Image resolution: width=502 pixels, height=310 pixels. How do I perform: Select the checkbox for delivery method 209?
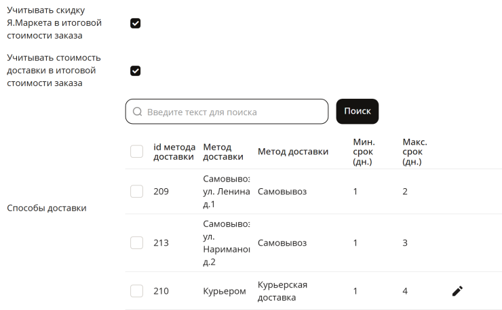[x=137, y=191]
